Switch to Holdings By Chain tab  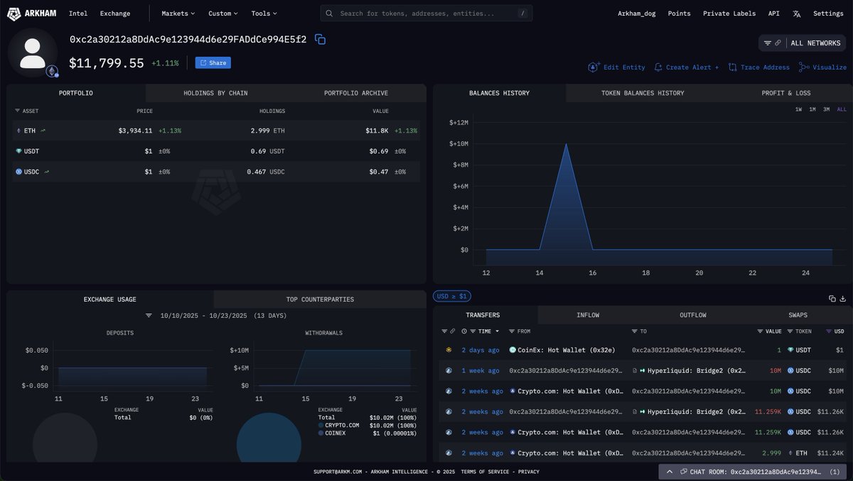click(x=215, y=93)
